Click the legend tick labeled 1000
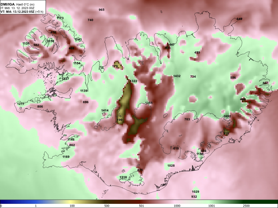The width and height of the screenshot is (278, 208). tap(177, 206)
